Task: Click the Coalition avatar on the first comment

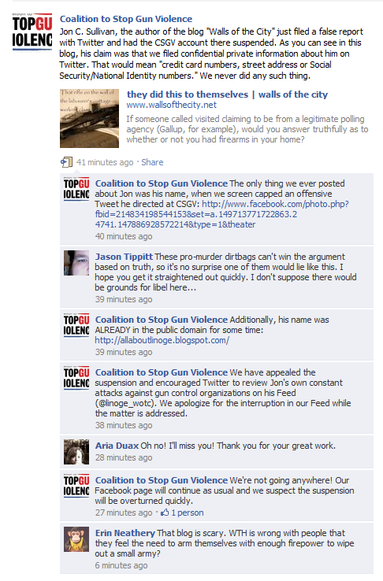Action: 76,190
